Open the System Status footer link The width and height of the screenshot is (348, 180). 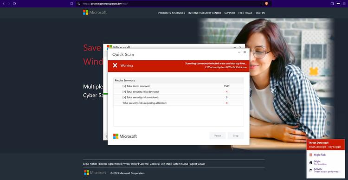point(180,164)
